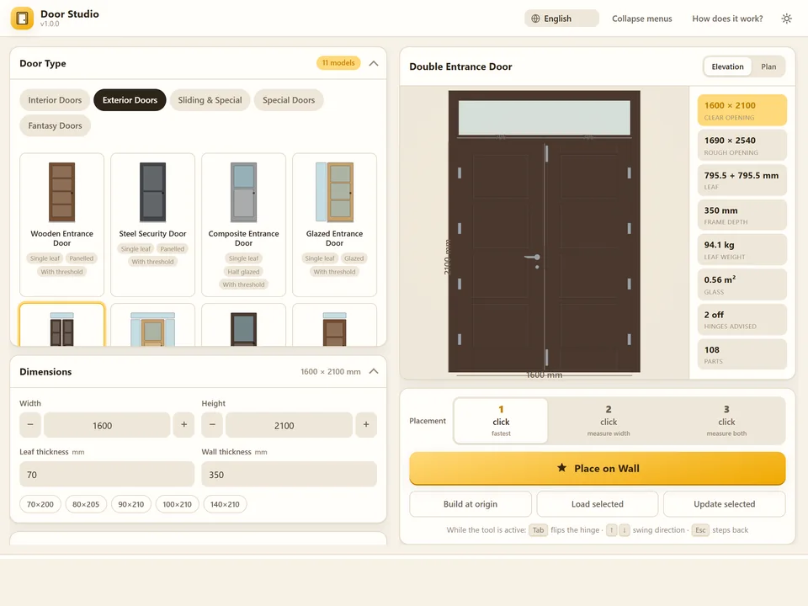The height and width of the screenshot is (606, 808).
Task: Select the Wooden Entrance Door model
Action: [x=61, y=225]
